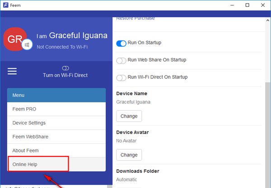Click the Restore Purchase link
The height and width of the screenshot is (188, 271).
[135, 18]
